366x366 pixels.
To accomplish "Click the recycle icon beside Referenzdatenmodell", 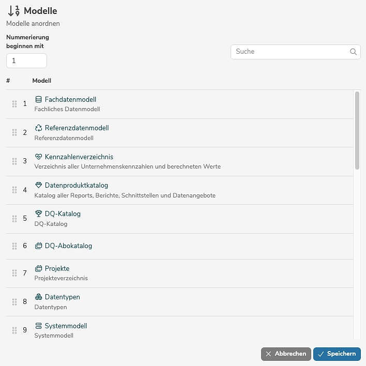I will coord(38,128).
